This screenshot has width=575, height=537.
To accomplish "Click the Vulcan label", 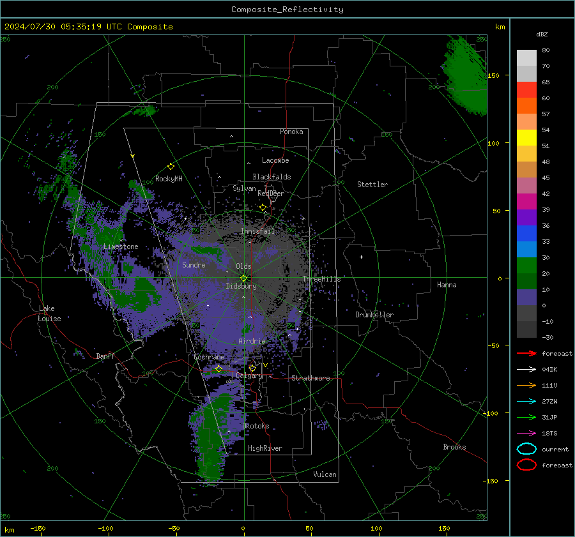I will (325, 474).
